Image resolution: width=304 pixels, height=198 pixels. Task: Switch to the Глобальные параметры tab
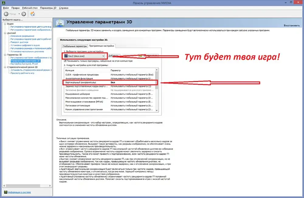(x=74, y=46)
